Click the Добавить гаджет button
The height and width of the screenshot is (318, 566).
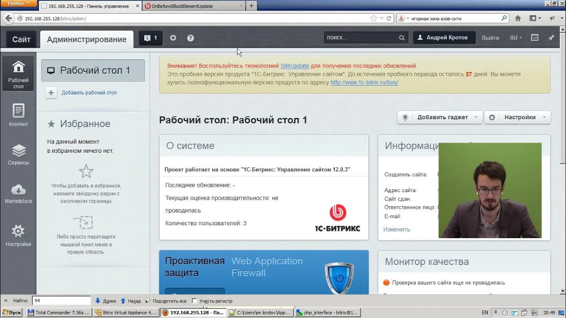[440, 117]
